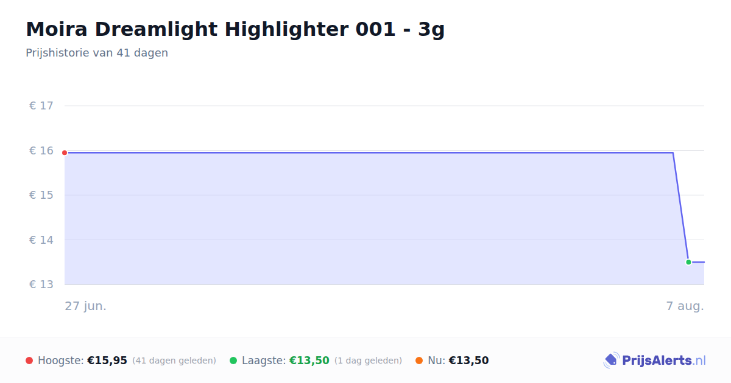Screen dimensions: 731x383
Task: Click the 7 aug. end date label
Action: 685,306
